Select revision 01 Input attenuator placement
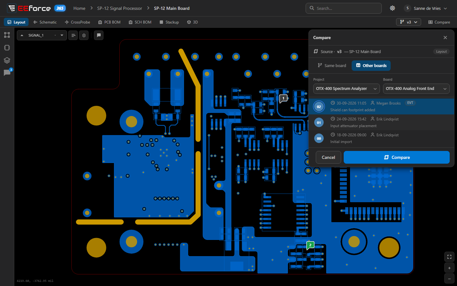The height and width of the screenshot is (286, 457). click(381, 122)
